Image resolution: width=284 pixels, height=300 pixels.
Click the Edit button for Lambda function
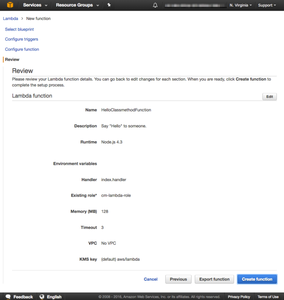click(269, 97)
